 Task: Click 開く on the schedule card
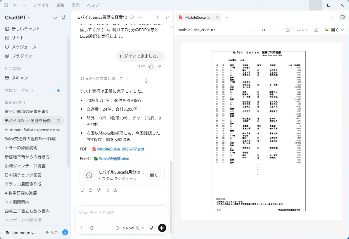154,175
